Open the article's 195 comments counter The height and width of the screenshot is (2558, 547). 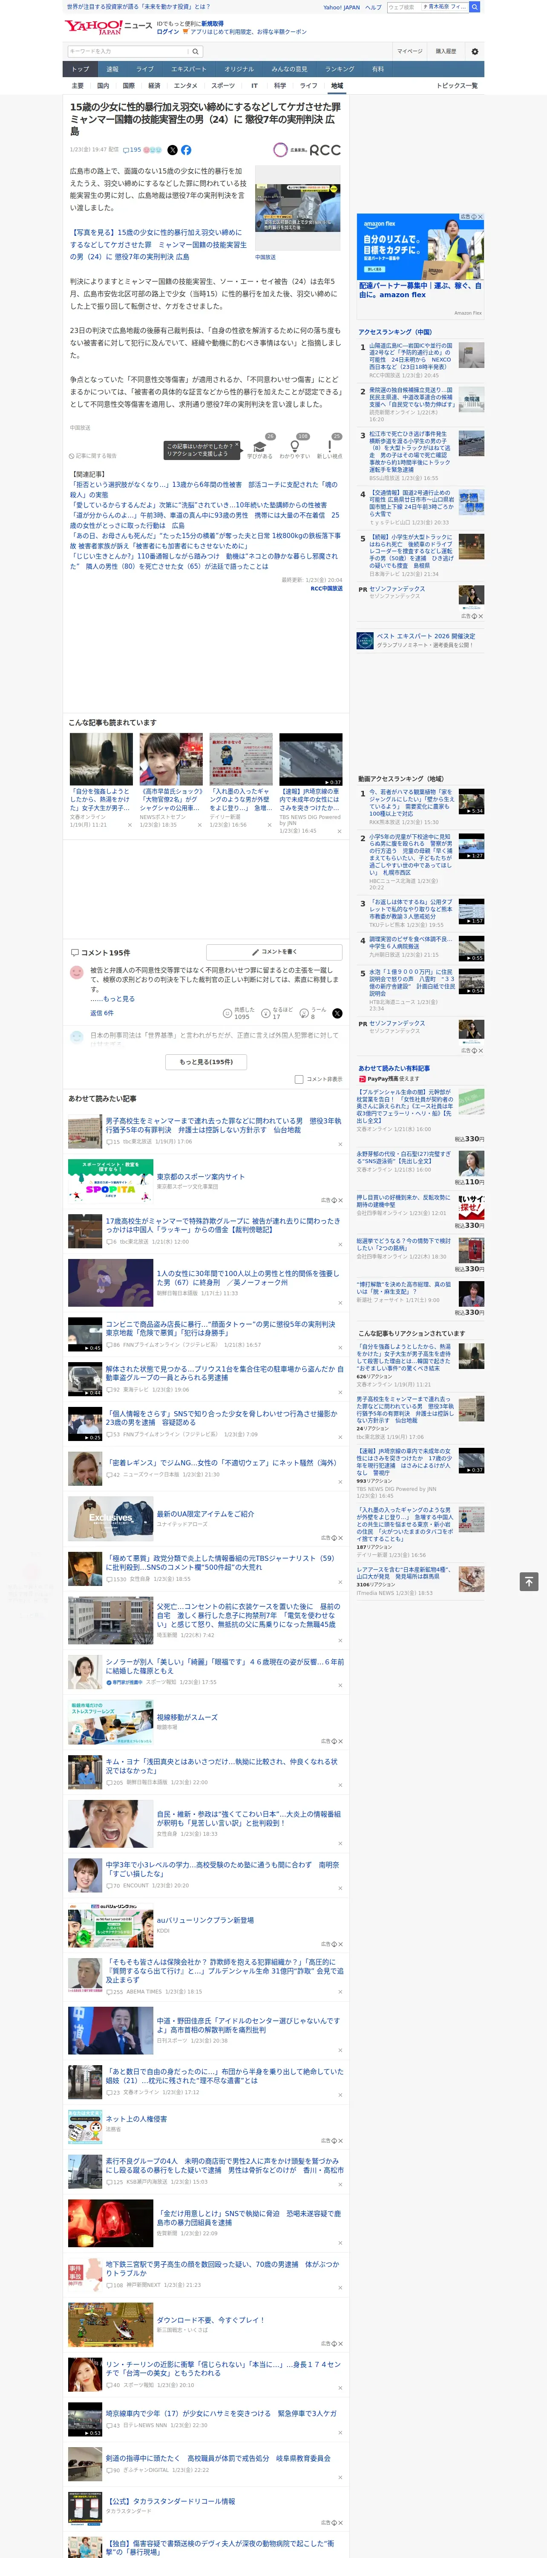tap(133, 150)
